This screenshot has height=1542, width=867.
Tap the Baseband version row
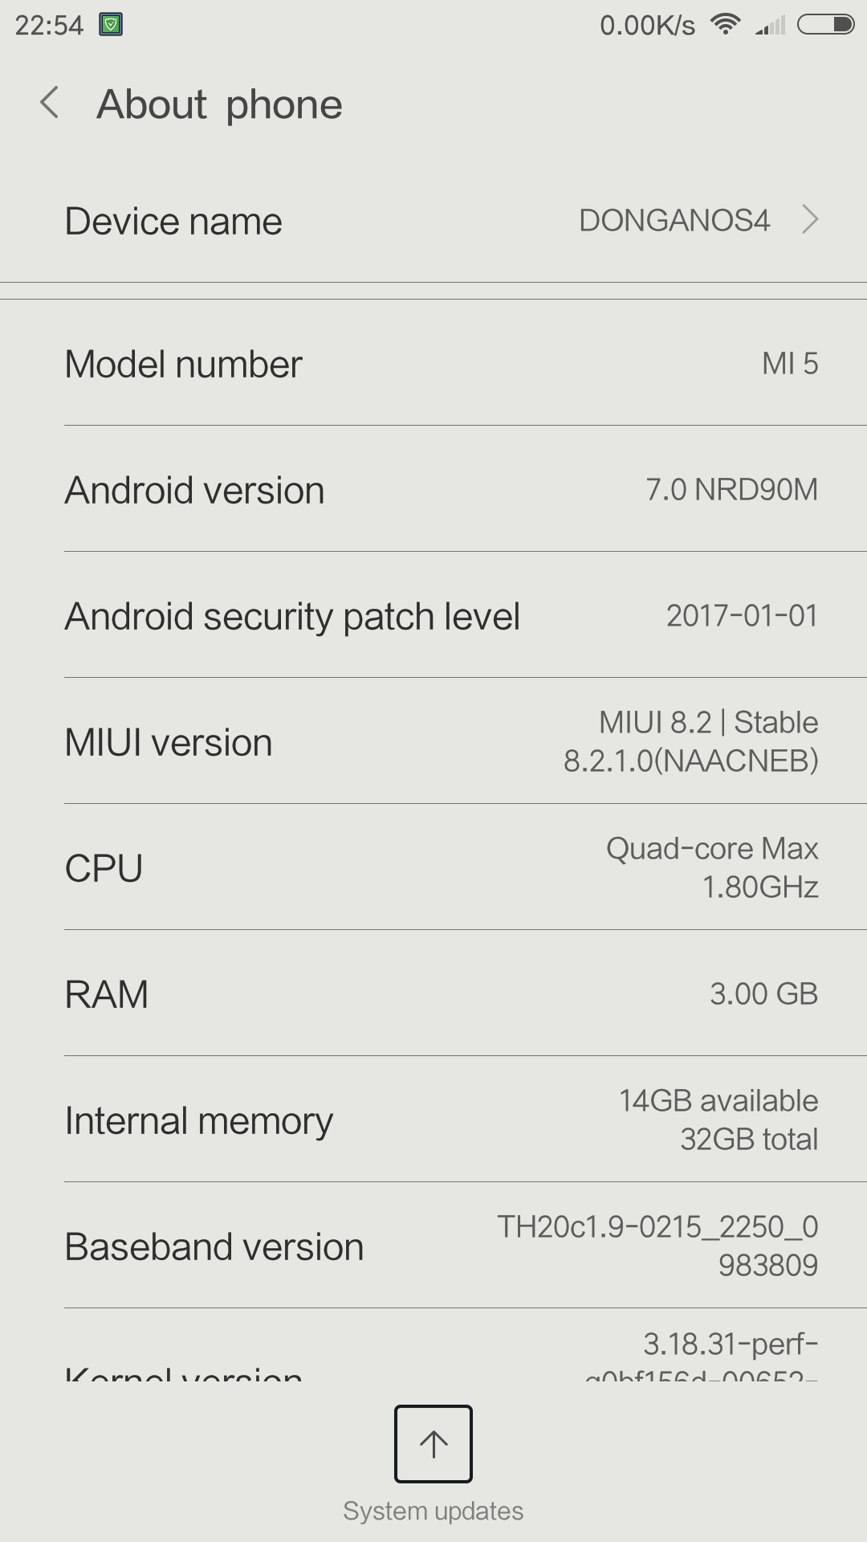[433, 1246]
